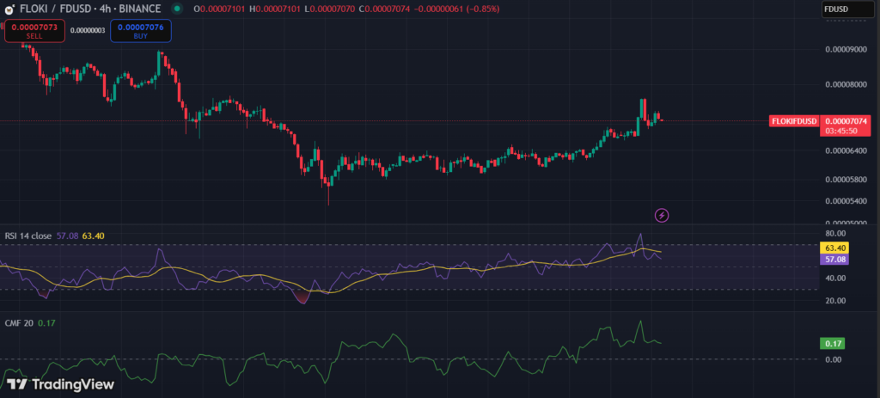Click the purple 57.08 RSI axis tag
Image resolution: width=880 pixels, height=398 pixels.
(836, 259)
